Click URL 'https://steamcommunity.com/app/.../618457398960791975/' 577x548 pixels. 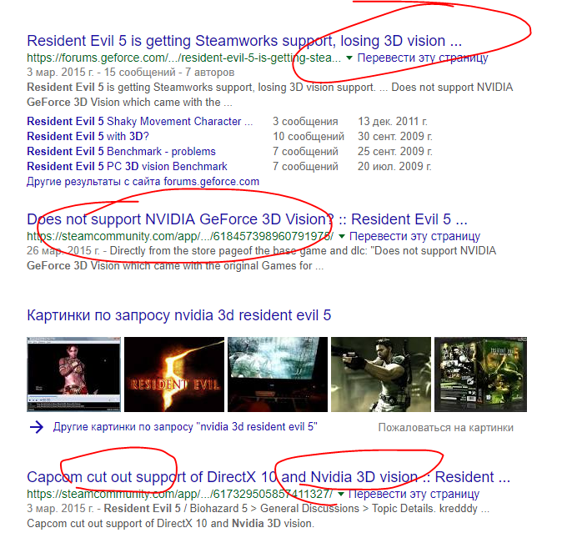[x=180, y=236]
